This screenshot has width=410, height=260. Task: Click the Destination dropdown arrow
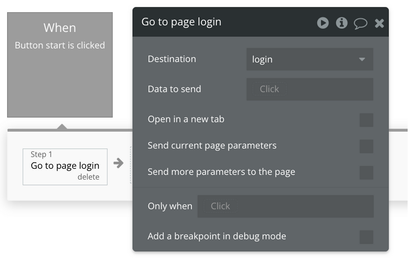(x=362, y=59)
